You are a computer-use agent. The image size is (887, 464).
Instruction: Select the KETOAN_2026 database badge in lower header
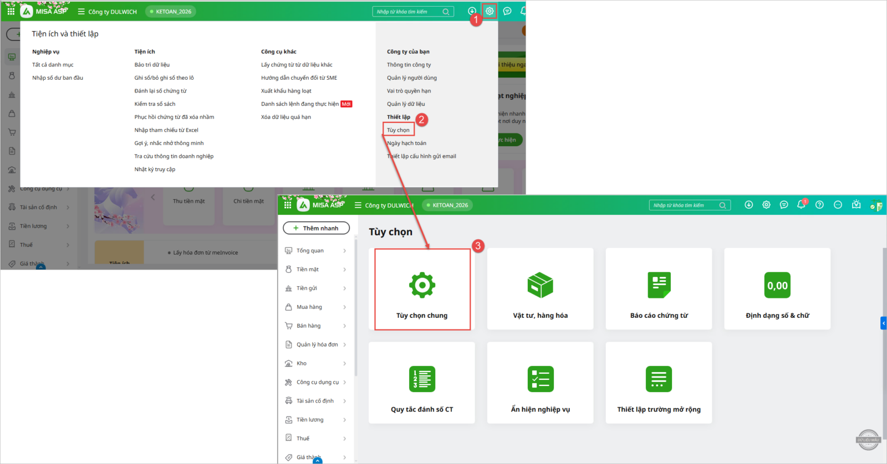(x=447, y=205)
